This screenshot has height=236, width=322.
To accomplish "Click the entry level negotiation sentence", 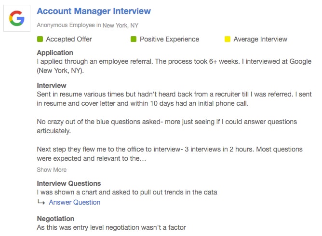I will click(x=111, y=227).
